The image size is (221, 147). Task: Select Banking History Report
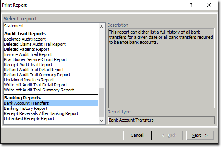[x=51, y=108]
